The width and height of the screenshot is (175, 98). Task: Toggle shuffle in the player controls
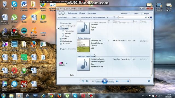(x=83, y=81)
